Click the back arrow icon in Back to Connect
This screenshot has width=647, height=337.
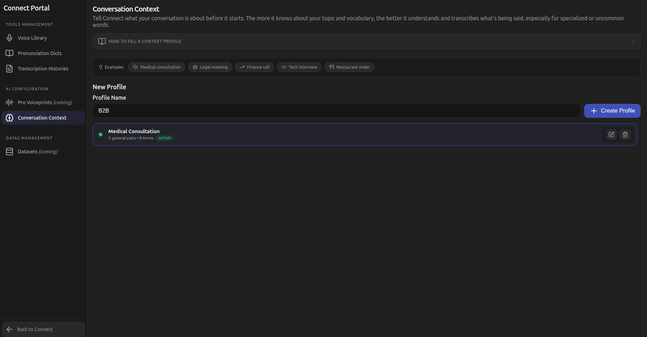point(9,329)
